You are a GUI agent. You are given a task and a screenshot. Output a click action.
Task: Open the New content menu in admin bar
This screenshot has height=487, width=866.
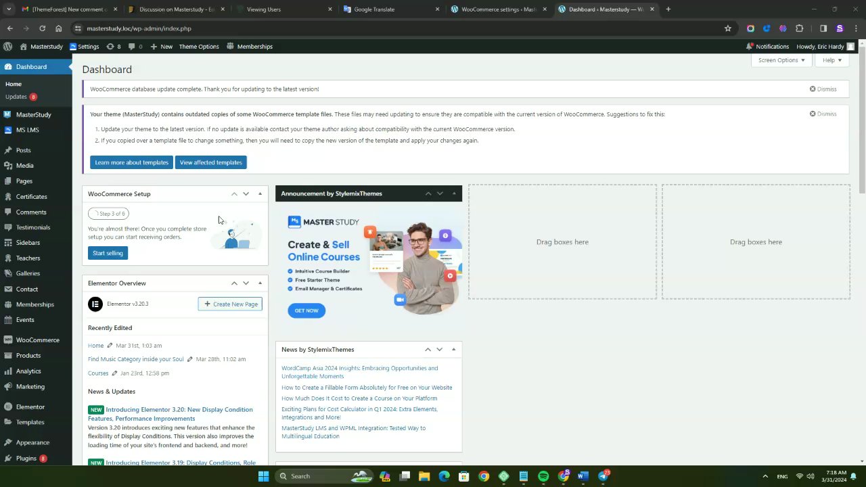coord(162,47)
